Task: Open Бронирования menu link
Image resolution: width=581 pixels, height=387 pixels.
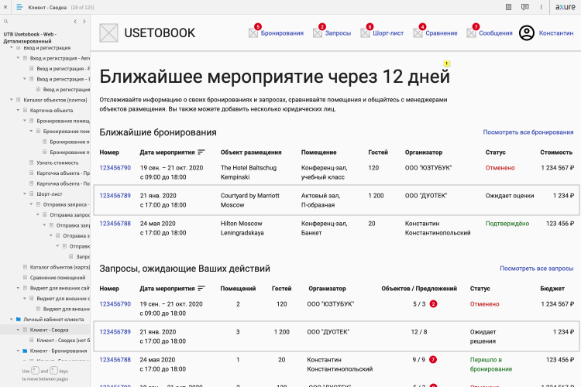Action: click(x=282, y=33)
